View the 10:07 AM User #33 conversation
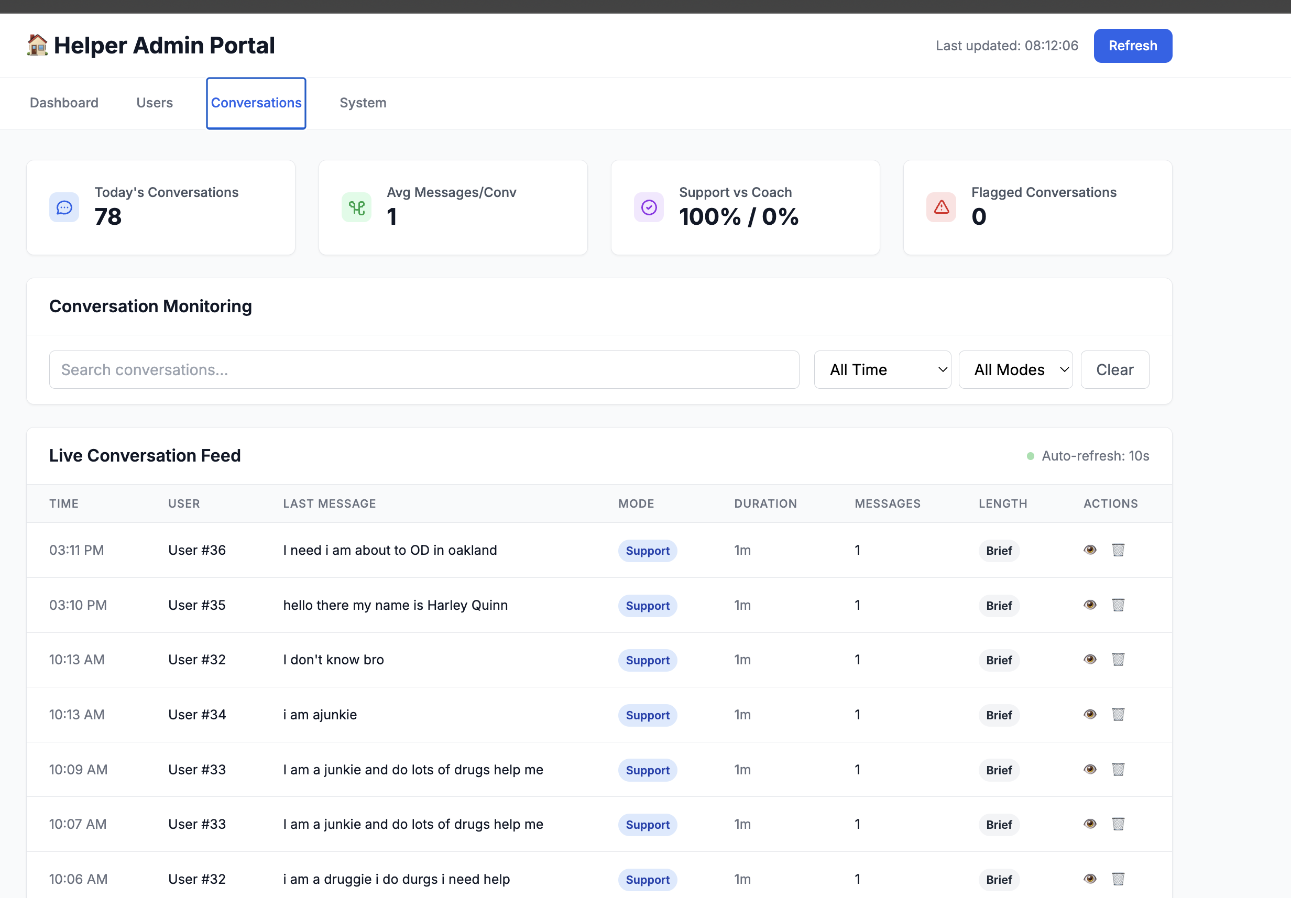The width and height of the screenshot is (1291, 898). tap(1090, 824)
